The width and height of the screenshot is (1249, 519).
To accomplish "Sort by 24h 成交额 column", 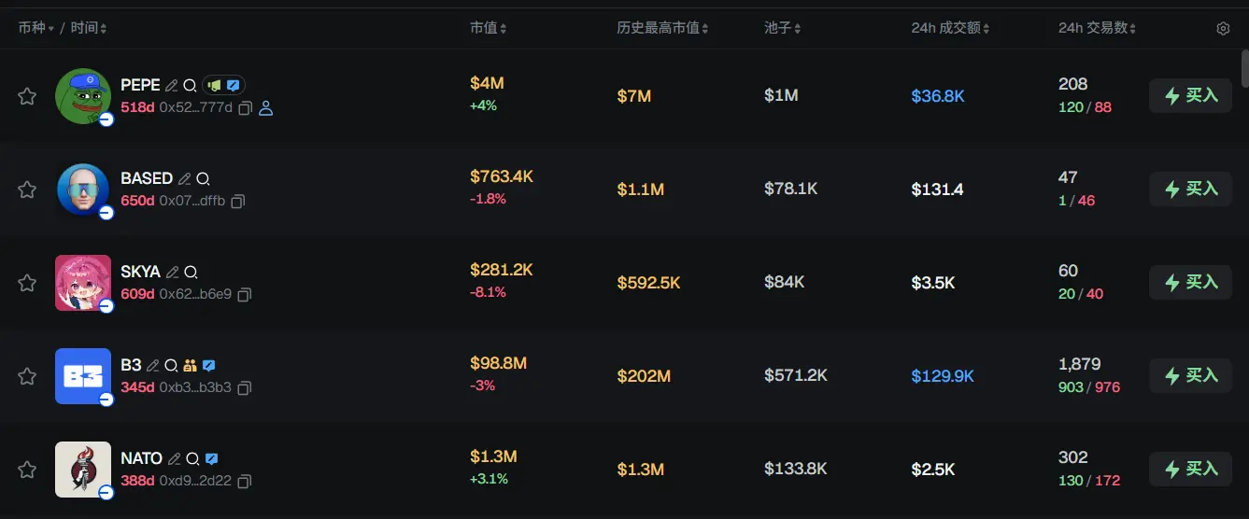I will 950,28.
